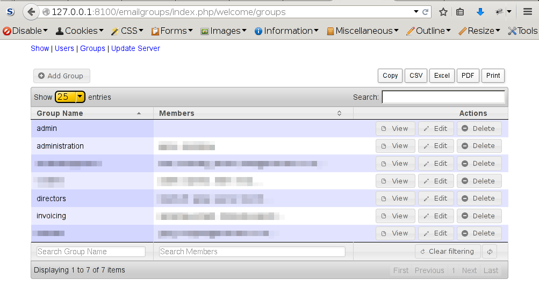Edit the invoicing group

click(436, 216)
